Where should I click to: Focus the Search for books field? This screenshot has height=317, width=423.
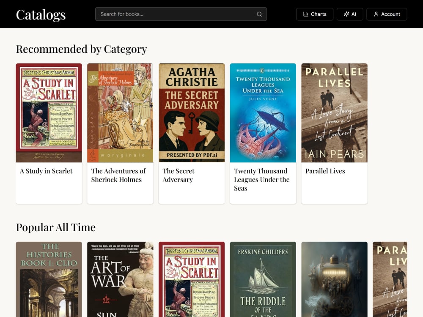[x=181, y=14]
